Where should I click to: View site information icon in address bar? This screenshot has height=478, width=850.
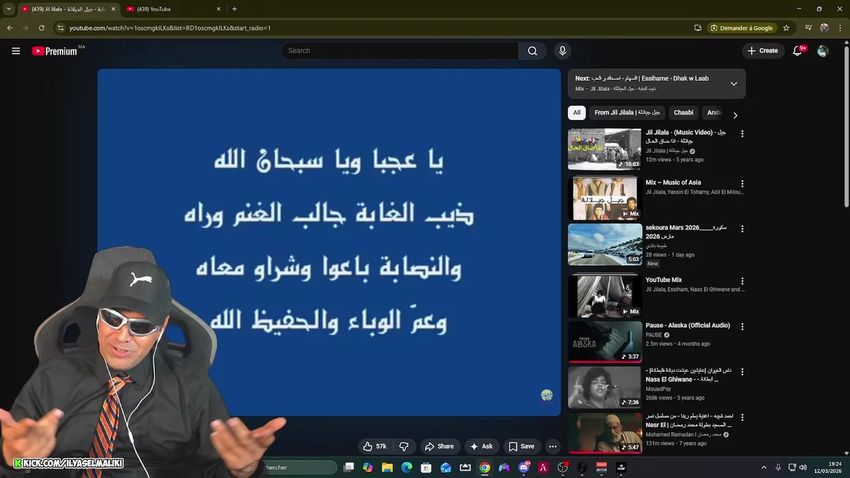click(x=60, y=28)
